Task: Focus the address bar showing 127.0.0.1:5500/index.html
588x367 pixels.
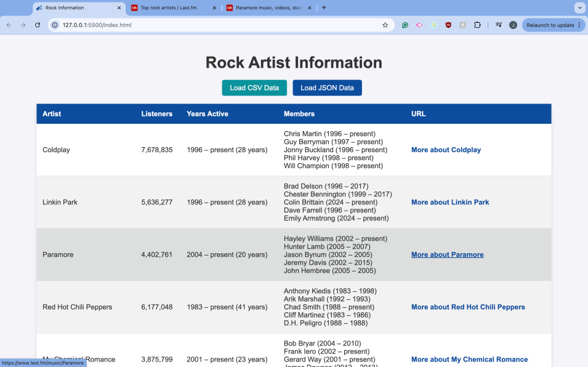Action: pyautogui.click(x=220, y=25)
